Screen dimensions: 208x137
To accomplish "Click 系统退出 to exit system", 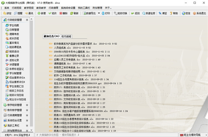I will tap(199, 13).
